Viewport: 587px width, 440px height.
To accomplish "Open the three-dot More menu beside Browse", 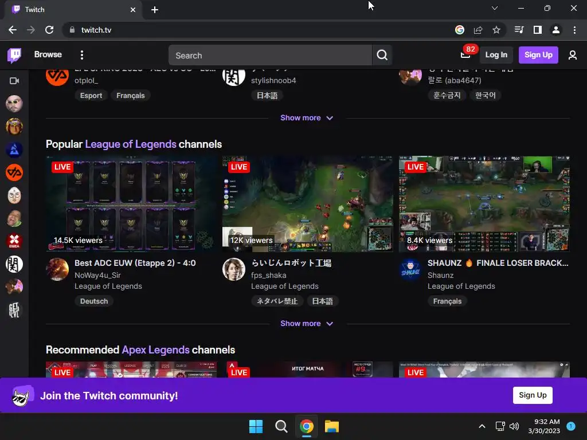I will 81,55.
